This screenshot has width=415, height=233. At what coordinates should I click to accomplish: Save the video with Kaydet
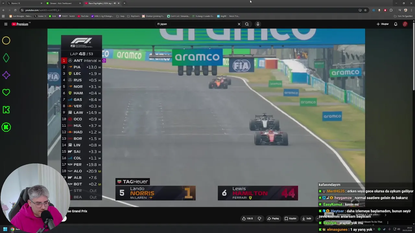[x=290, y=218]
